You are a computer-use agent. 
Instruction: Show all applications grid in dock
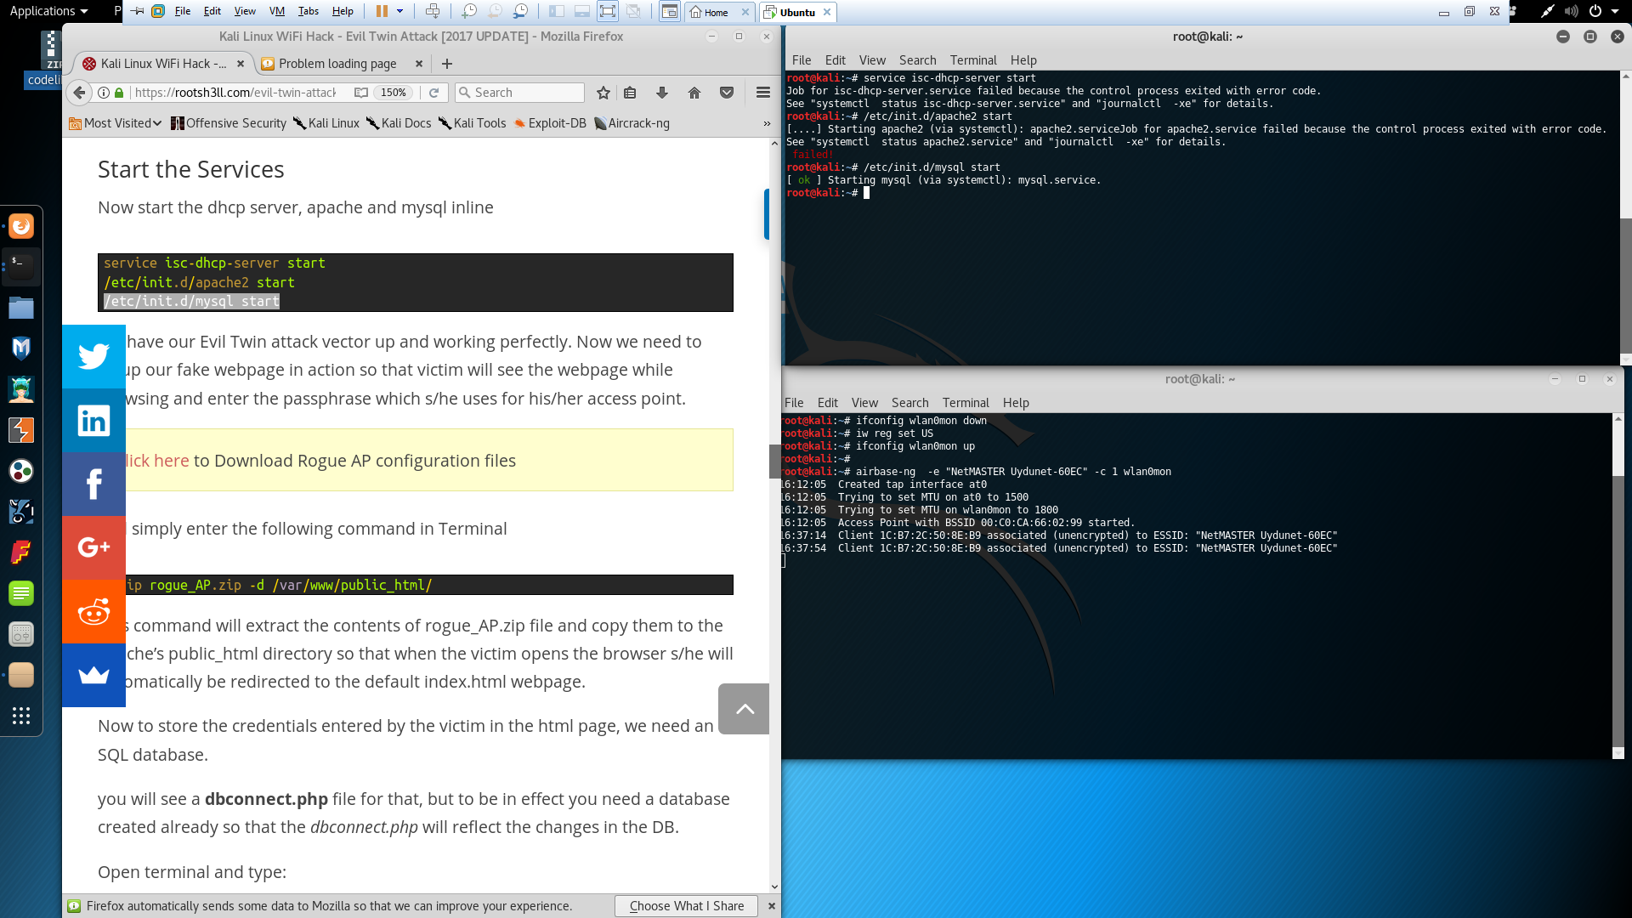(21, 716)
